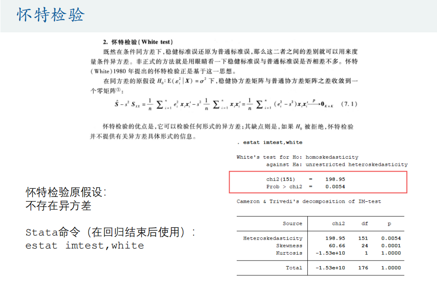The image size is (437, 284).
Task: Click the red-bordered chi2(151) result box
Action: coord(318,182)
